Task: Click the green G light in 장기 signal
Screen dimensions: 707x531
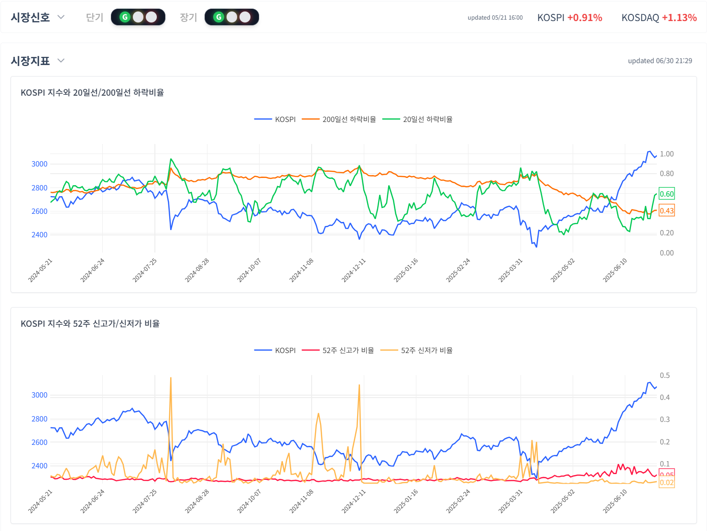Action: [x=218, y=17]
